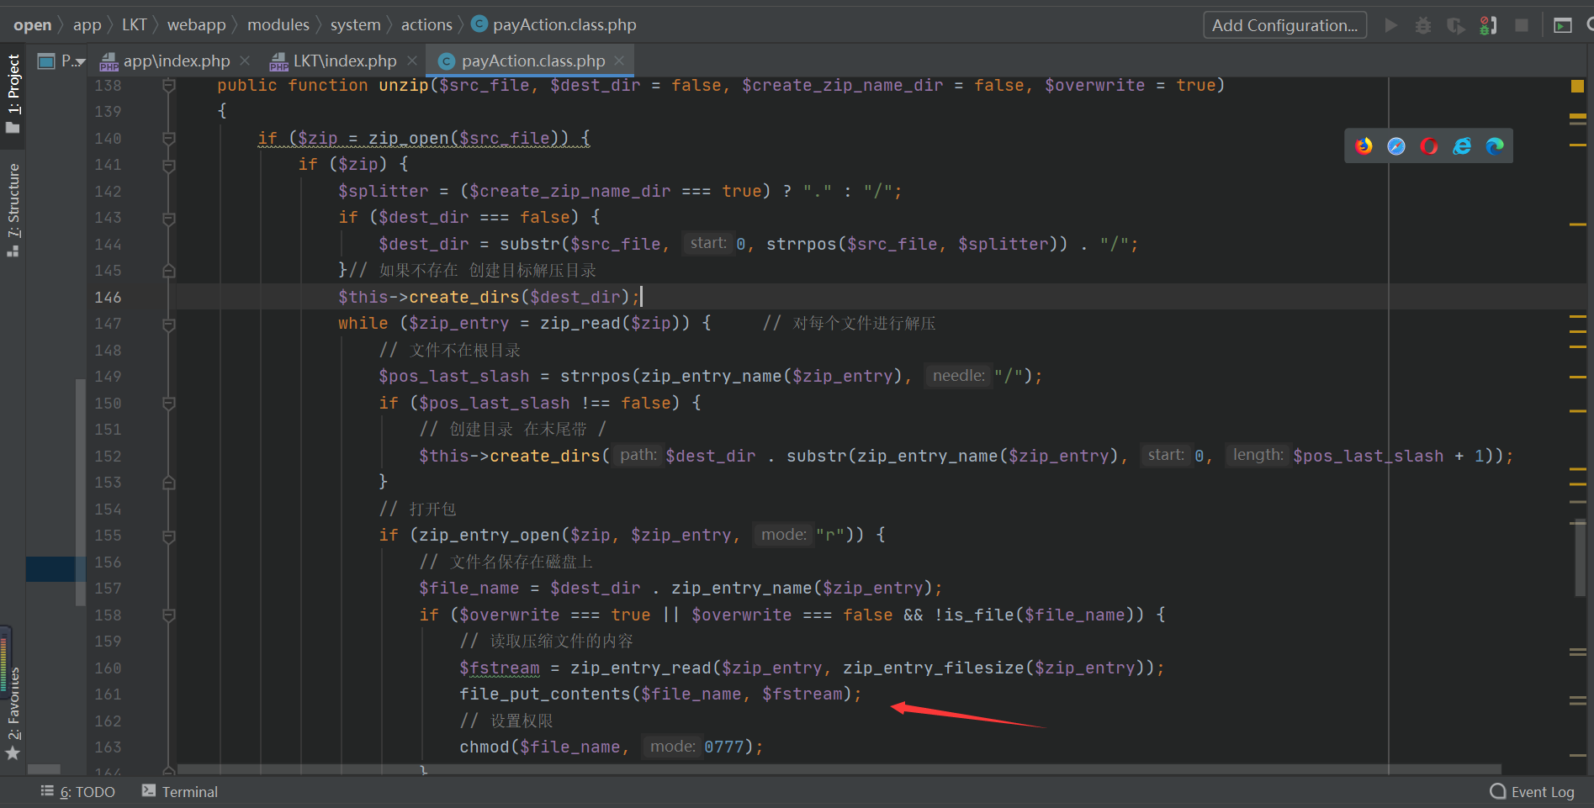Click Run with Coverage icon
Viewport: 1594px width, 808px height.
point(1455,25)
